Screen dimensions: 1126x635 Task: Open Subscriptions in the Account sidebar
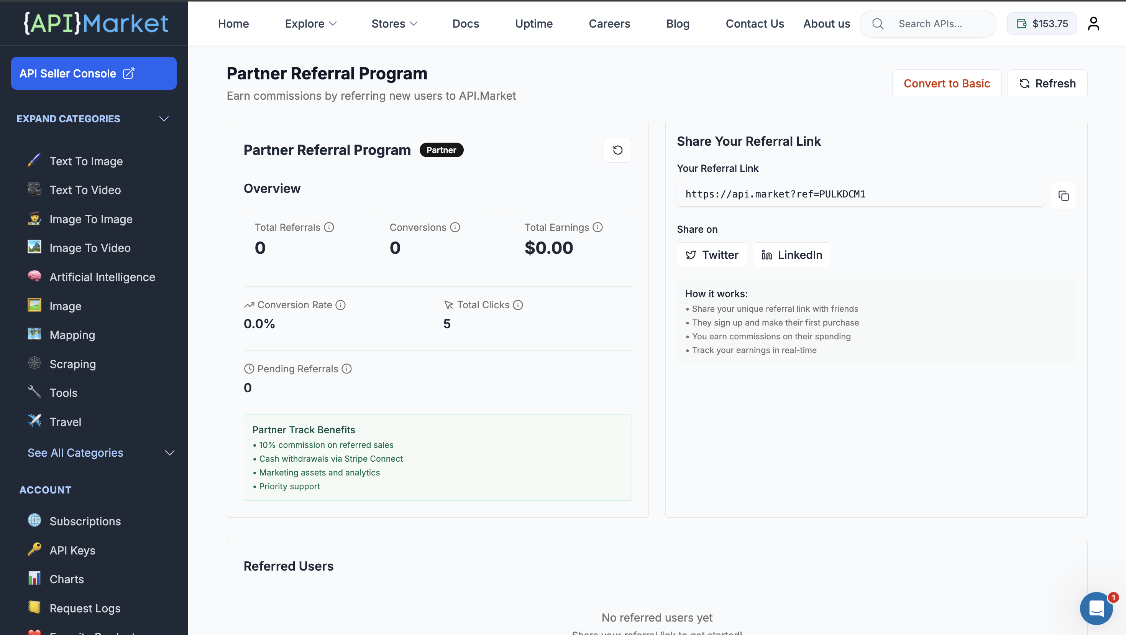pos(85,521)
